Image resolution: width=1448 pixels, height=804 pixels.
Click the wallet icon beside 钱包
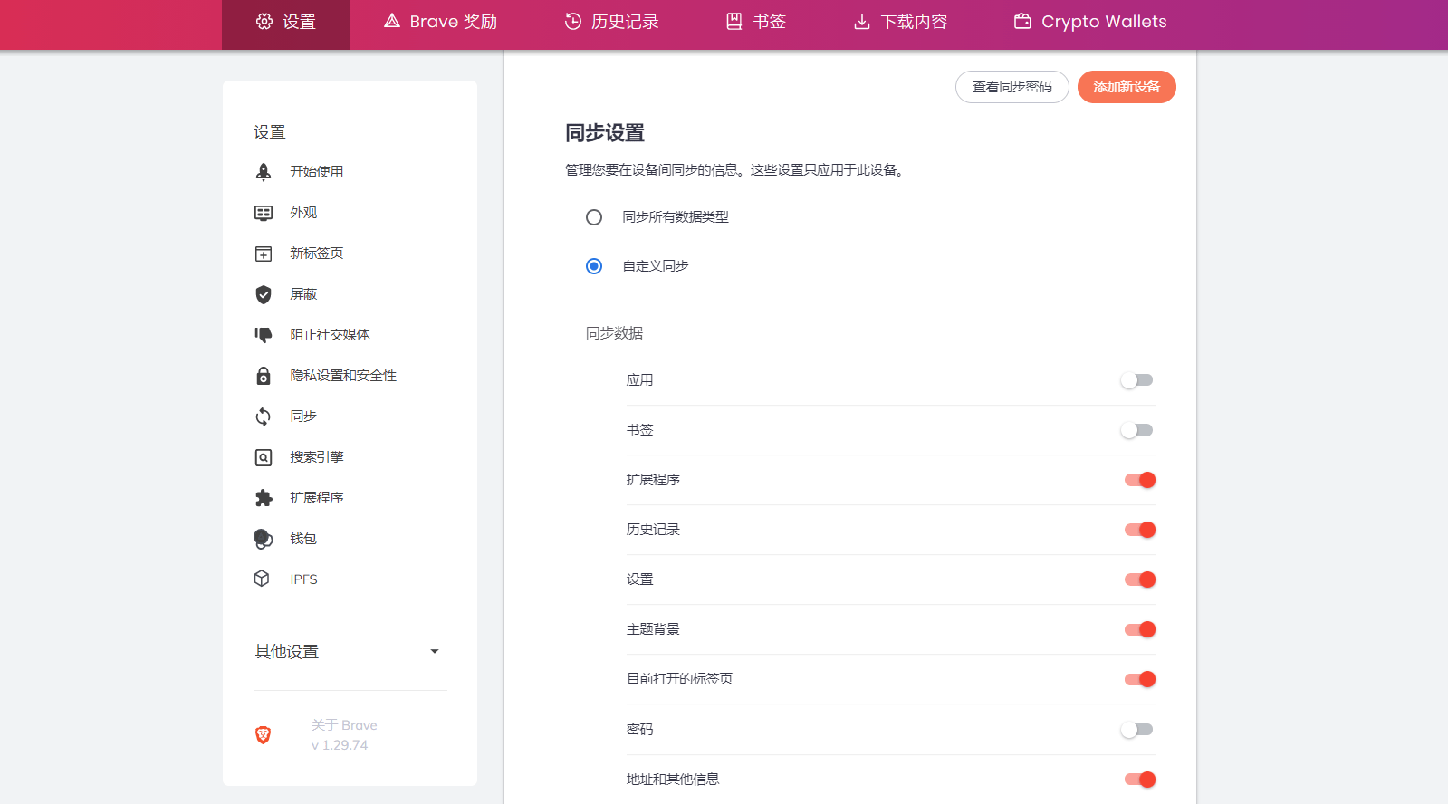(264, 539)
